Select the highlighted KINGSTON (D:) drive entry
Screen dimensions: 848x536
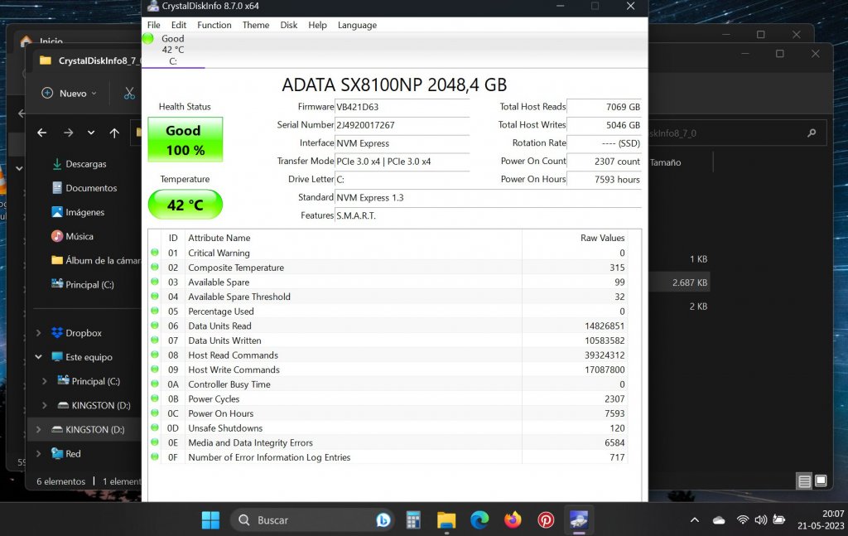point(84,429)
